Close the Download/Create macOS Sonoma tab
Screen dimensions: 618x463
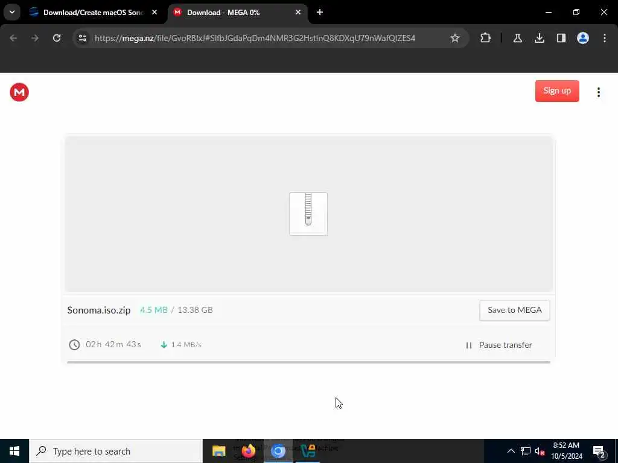(x=154, y=13)
